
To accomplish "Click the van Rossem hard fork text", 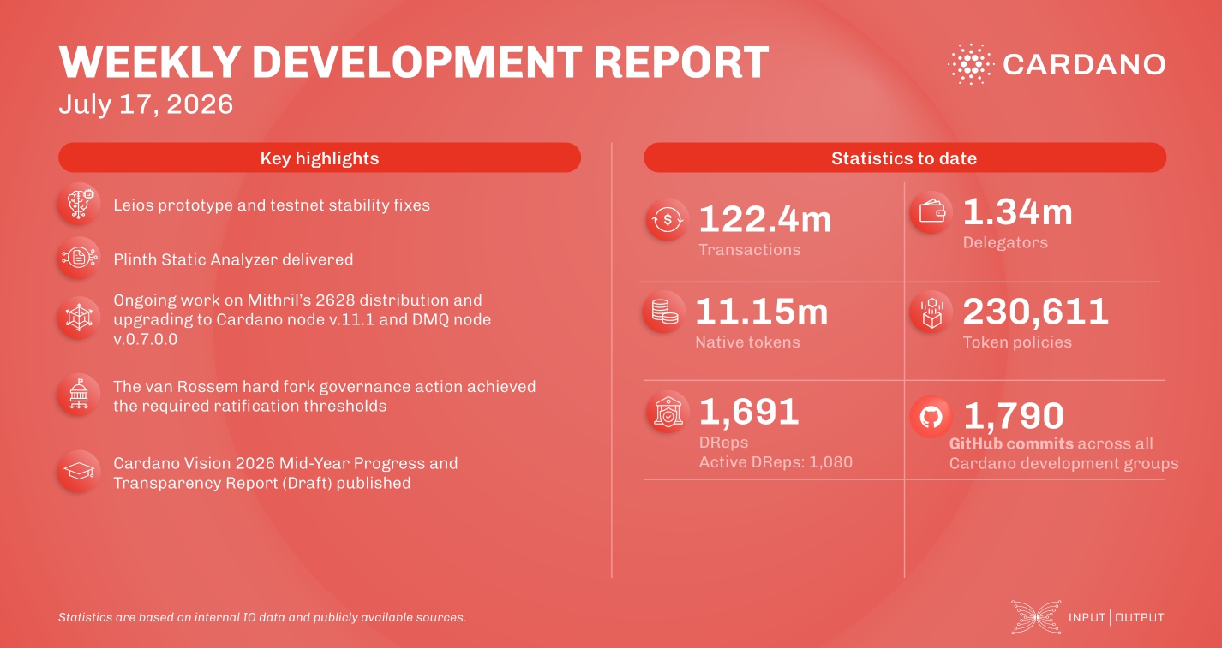I will pyautogui.click(x=325, y=395).
